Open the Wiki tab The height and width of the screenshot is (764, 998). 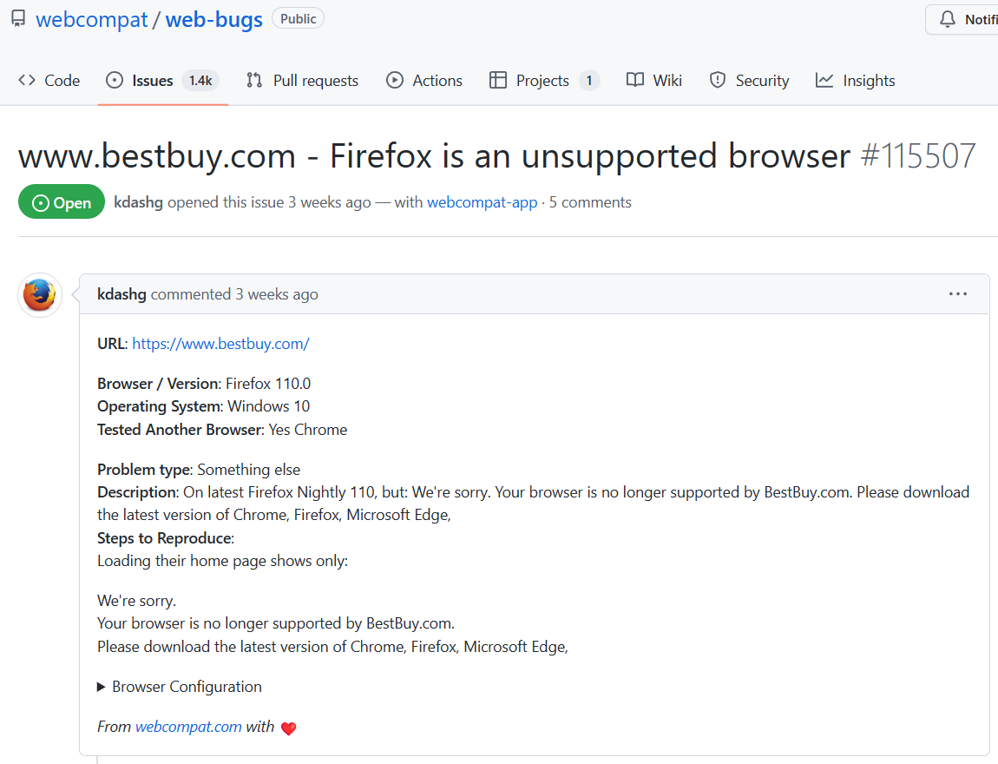point(654,81)
